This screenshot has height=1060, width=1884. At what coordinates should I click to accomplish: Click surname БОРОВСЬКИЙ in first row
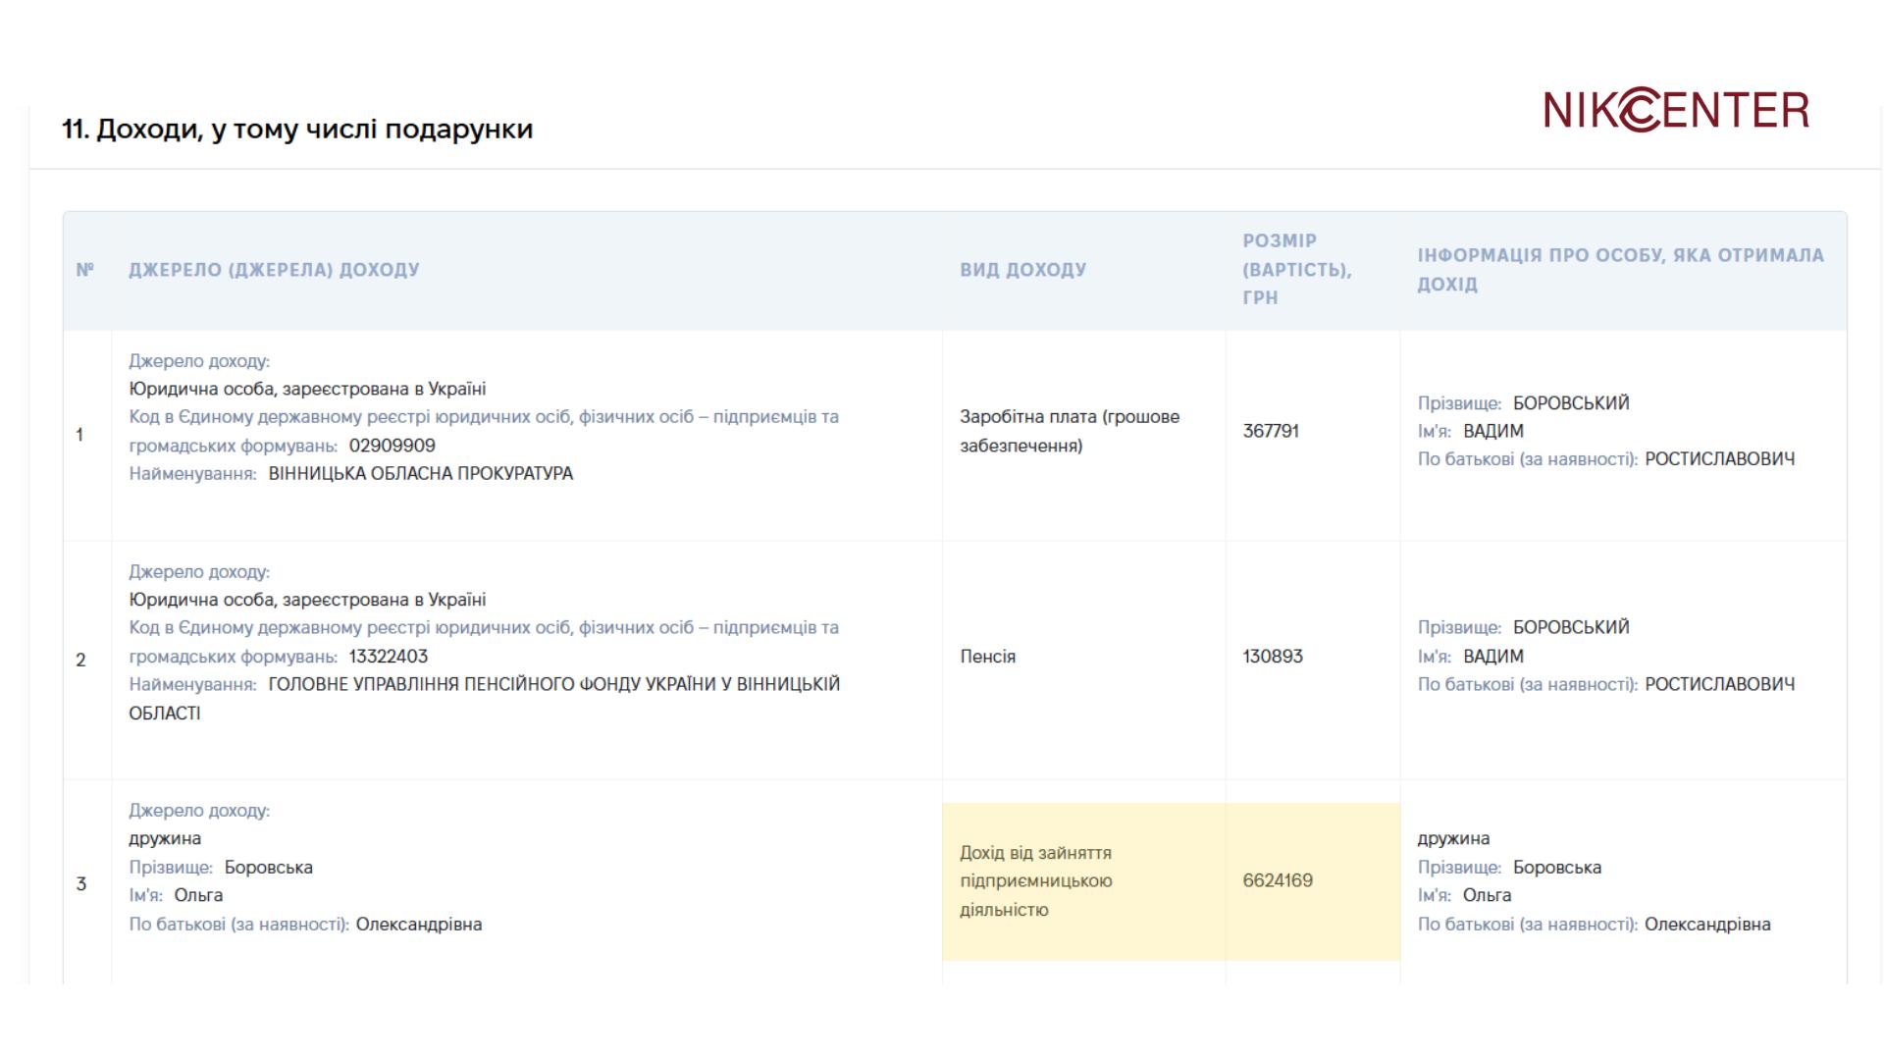pyautogui.click(x=1571, y=403)
